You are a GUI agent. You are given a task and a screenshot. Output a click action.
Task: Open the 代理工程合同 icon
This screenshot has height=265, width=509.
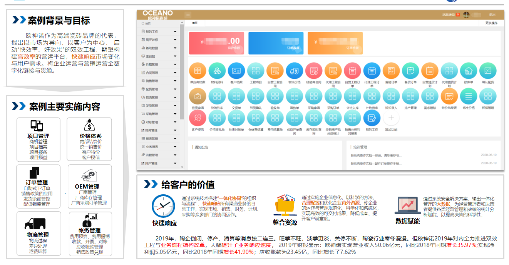pos(333,71)
